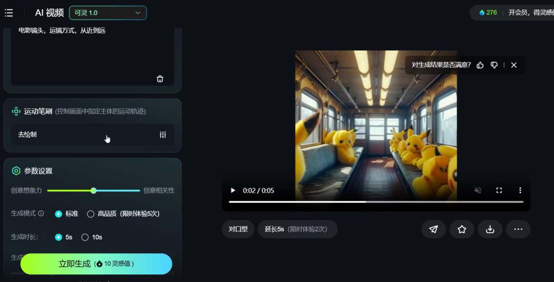Screen dimensions: 554x282
Task: Adjust the 创意想象力 creativity slider handle
Action: point(93,191)
